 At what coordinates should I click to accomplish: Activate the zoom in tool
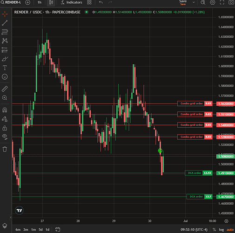(x=5, y=98)
